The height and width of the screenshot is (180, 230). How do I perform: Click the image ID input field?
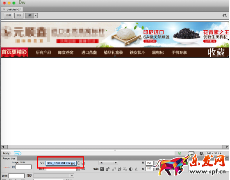pyautogui.click(x=23, y=167)
